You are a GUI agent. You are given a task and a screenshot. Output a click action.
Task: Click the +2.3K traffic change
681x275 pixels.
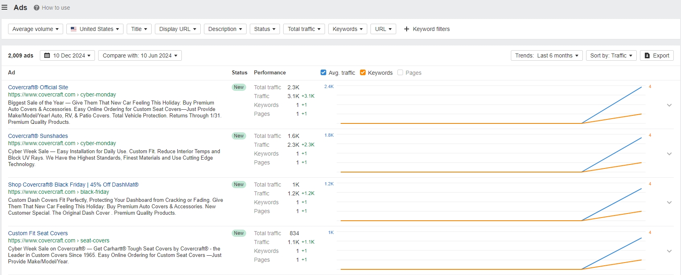click(308, 145)
